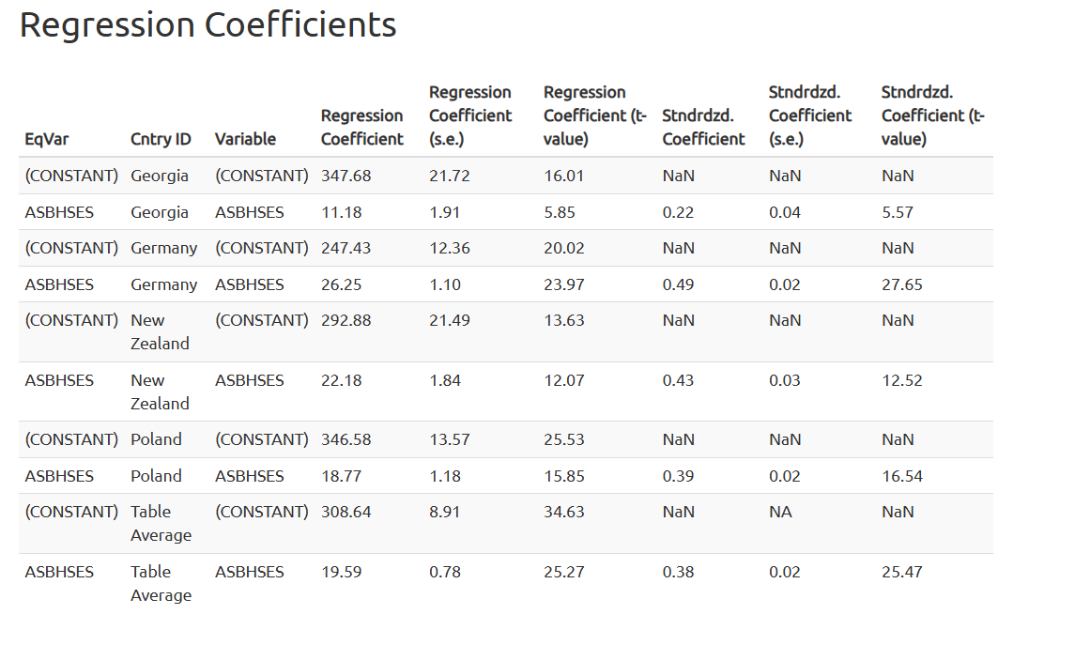Select the Table Average coefficient 19.59
1075x645 pixels.
coord(341,572)
